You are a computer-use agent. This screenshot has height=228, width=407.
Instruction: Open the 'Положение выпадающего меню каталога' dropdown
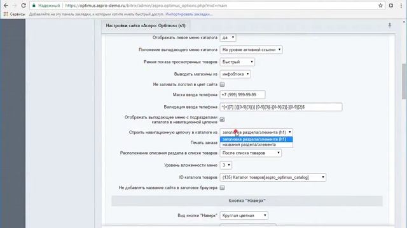click(251, 49)
